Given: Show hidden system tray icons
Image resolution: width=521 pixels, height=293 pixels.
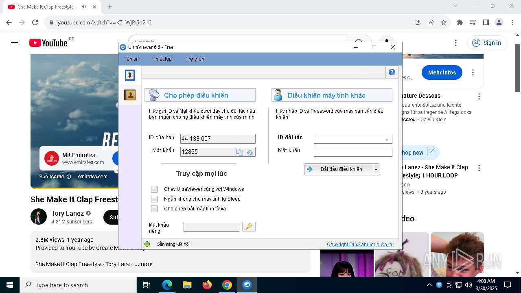Looking at the screenshot, I should [429, 285].
